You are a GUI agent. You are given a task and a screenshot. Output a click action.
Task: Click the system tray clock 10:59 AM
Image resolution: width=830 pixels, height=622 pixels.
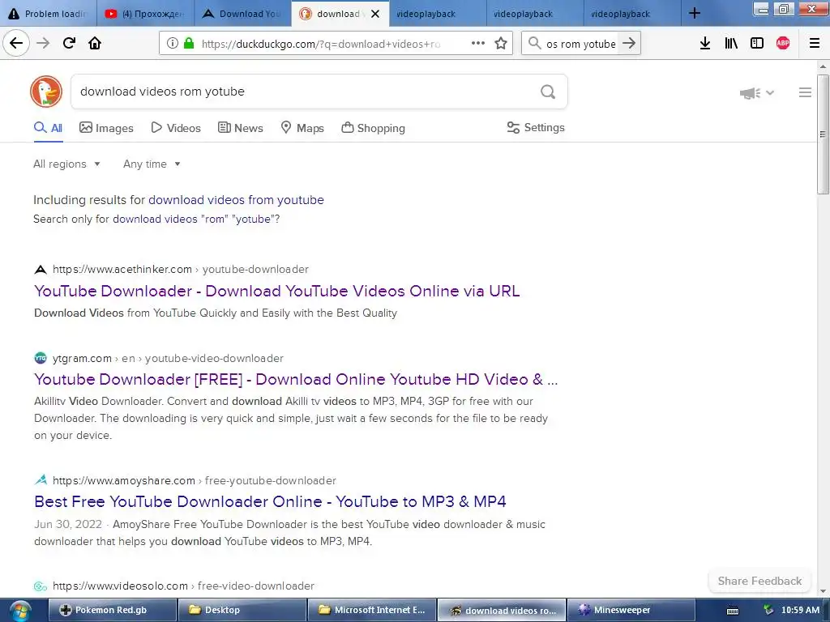[x=800, y=610]
